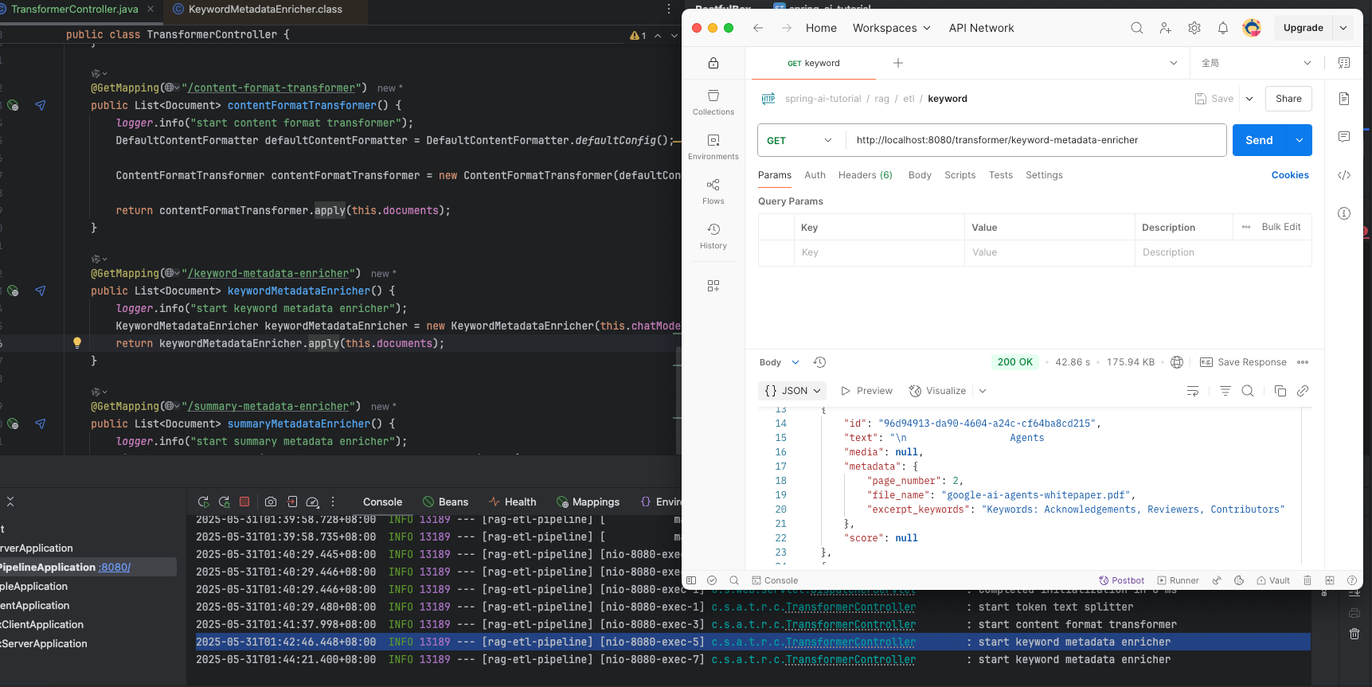Click the yellow lightbulb intention icon in editor
Image resolution: width=1372 pixels, height=687 pixels.
[77, 343]
